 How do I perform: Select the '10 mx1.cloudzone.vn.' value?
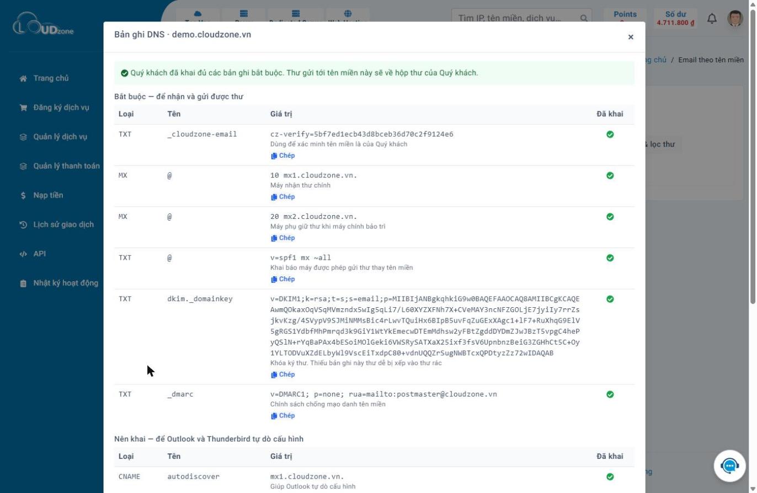313,175
